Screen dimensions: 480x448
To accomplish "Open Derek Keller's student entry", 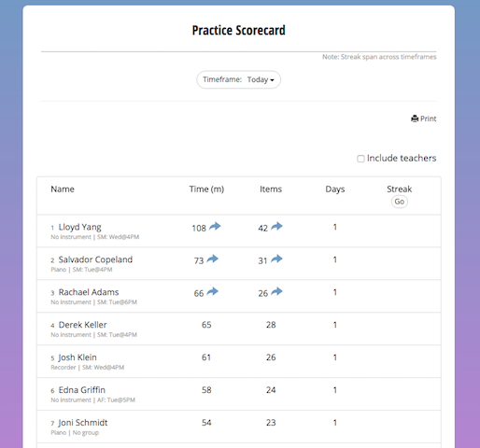I will click(82, 325).
